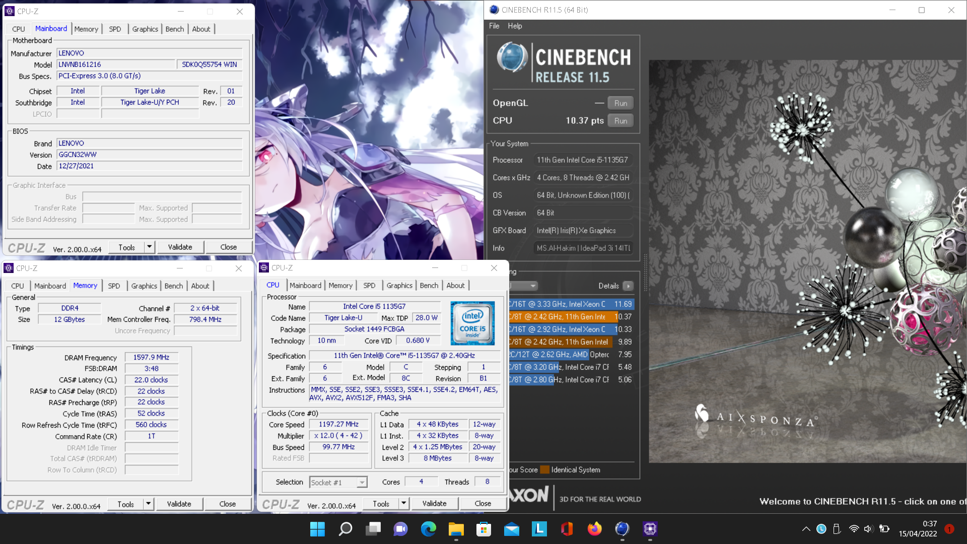Viewport: 967px width, 544px height.
Task: Open volume speaker tray icon
Action: point(868,529)
